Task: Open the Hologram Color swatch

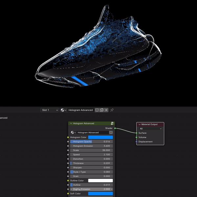Action: pyautogui.click(x=100, y=137)
